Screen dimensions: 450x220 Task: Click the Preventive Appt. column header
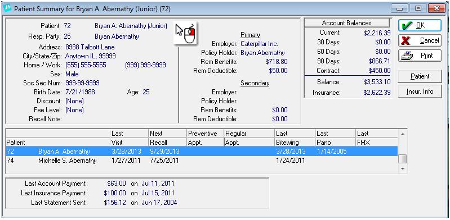click(x=205, y=138)
